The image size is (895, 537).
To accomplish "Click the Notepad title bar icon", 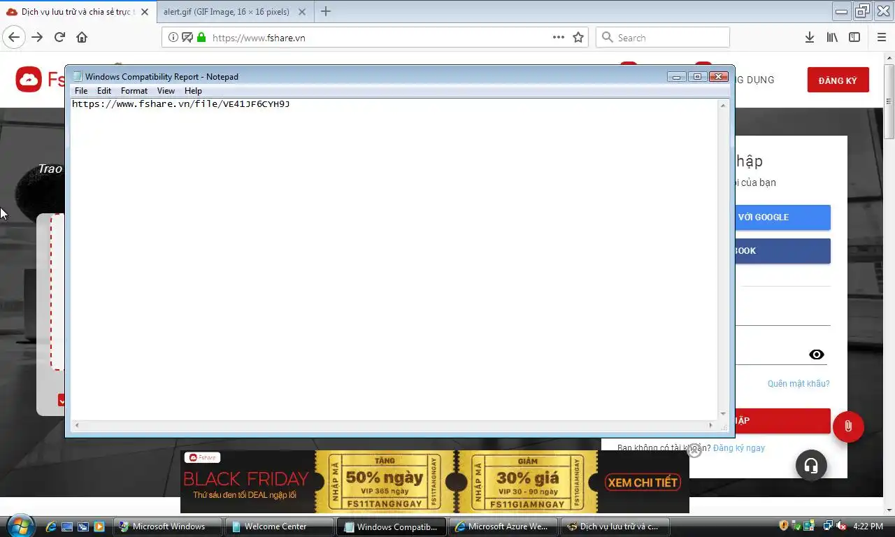I will (78, 77).
